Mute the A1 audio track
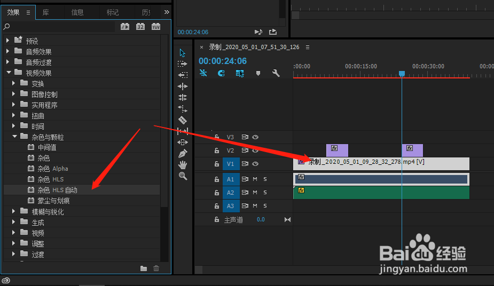 [255, 179]
